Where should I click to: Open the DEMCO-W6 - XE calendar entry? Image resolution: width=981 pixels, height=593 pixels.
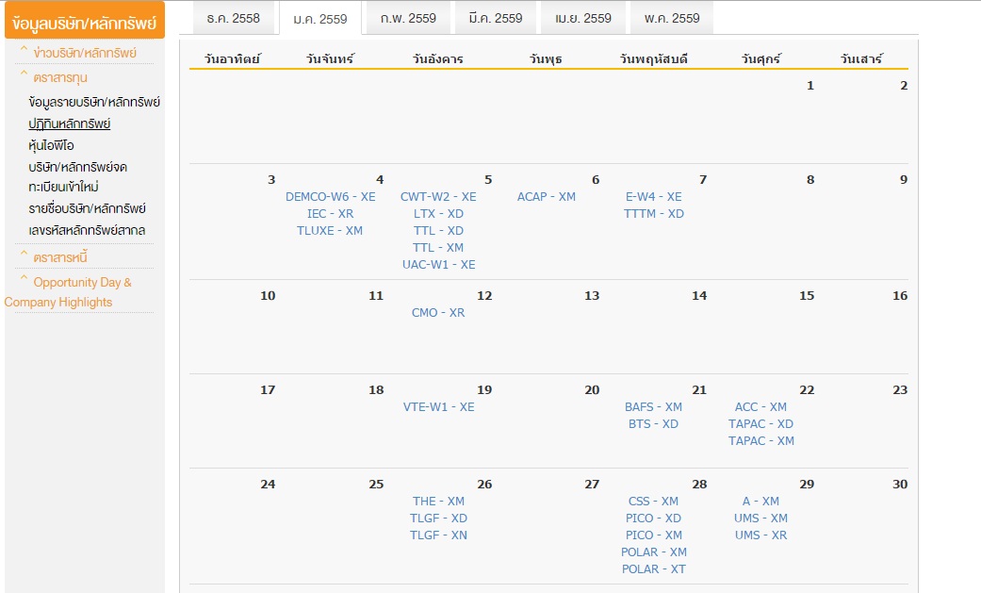pyautogui.click(x=331, y=197)
